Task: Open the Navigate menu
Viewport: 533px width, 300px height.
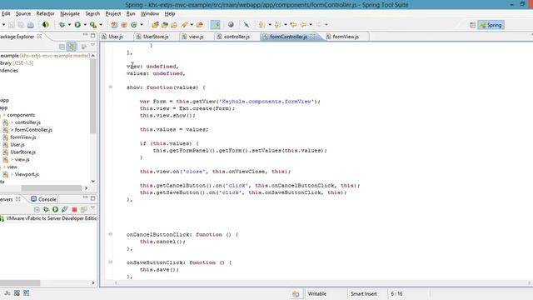Action: (70, 13)
